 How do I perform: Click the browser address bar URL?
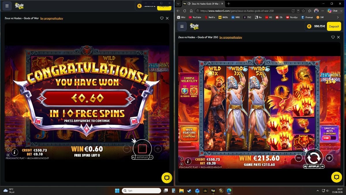[237, 11]
